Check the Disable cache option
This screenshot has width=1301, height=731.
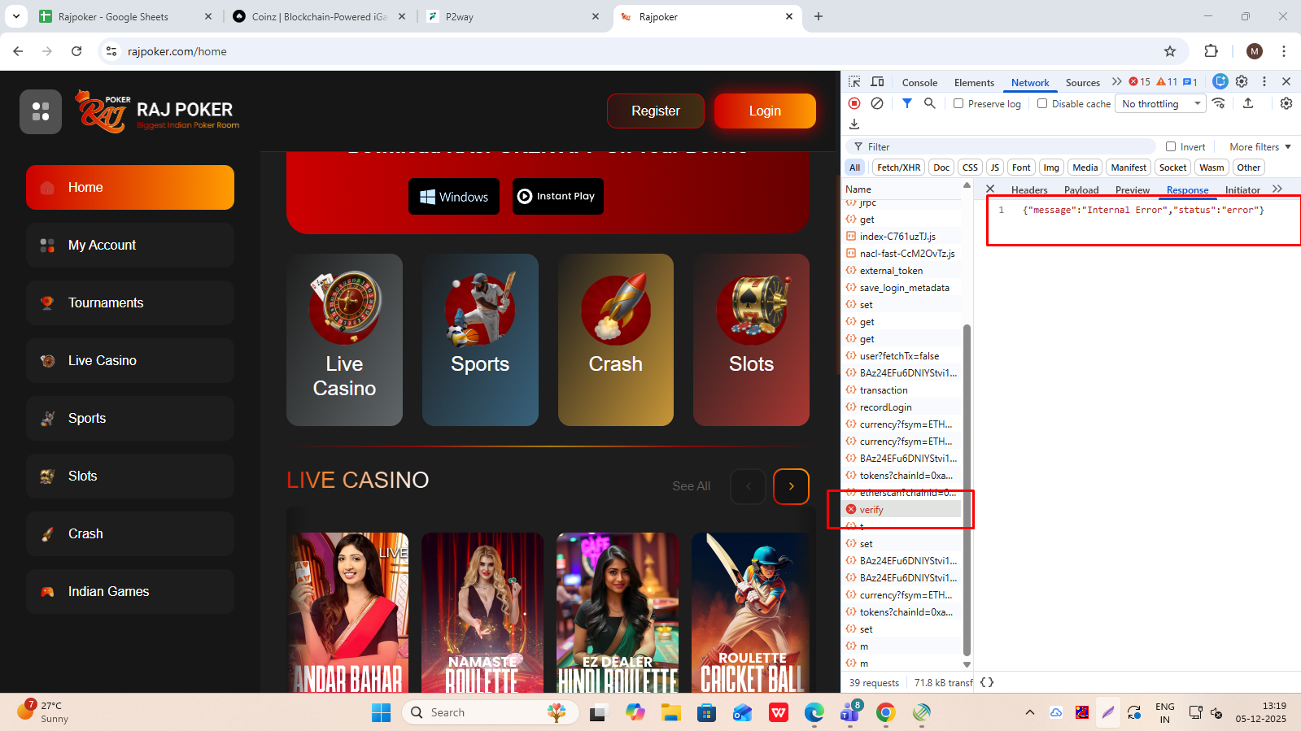1042,103
